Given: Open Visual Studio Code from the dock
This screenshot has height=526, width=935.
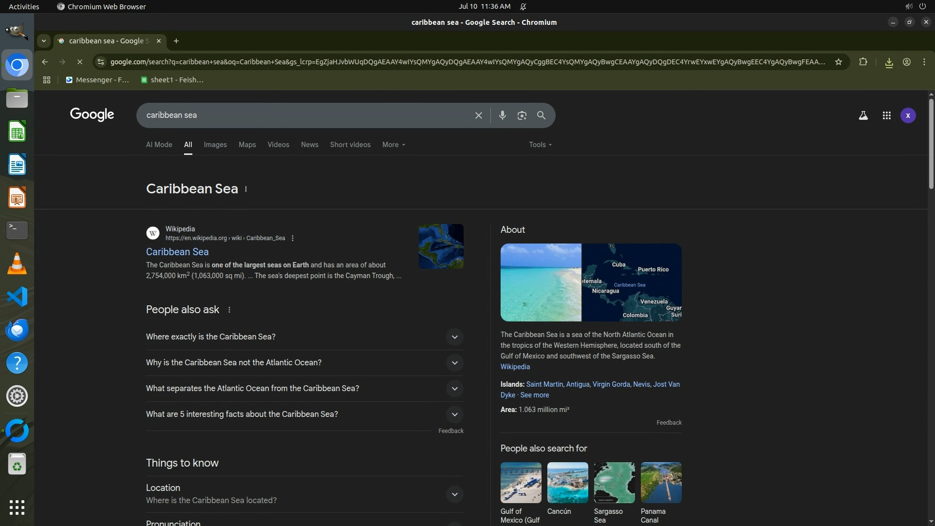Looking at the screenshot, I should click(x=17, y=297).
